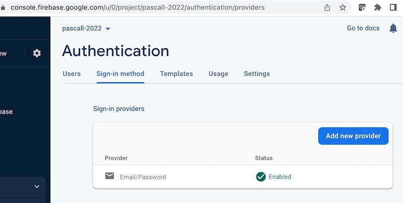Screen dimensions: 403x203
Task: Switch to the Users tab
Action: (x=72, y=74)
